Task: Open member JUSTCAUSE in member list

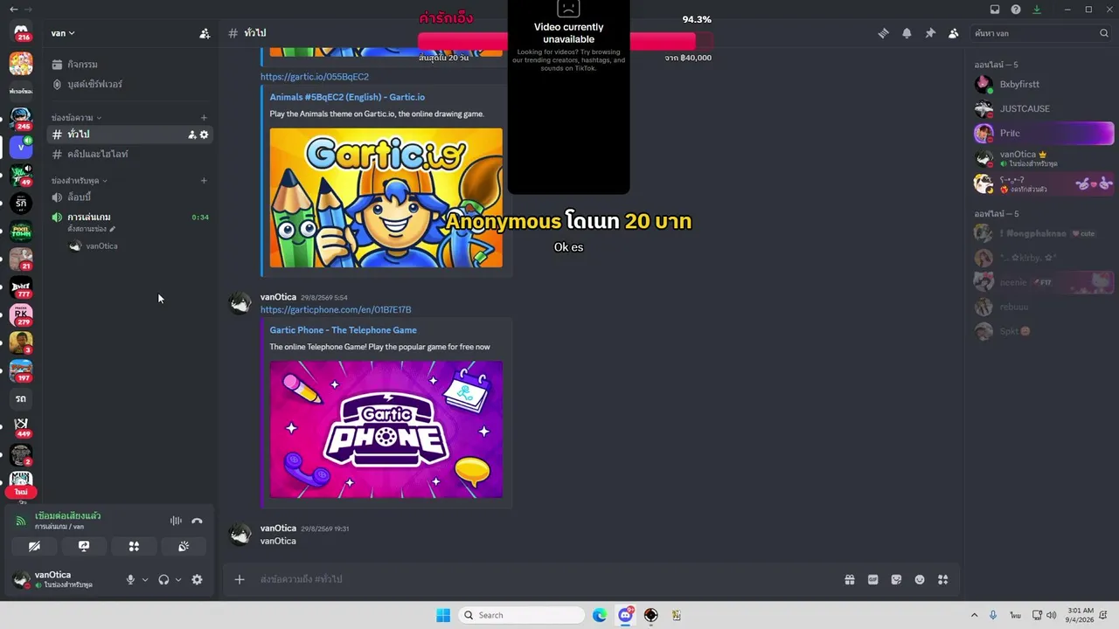Action: point(1044,109)
